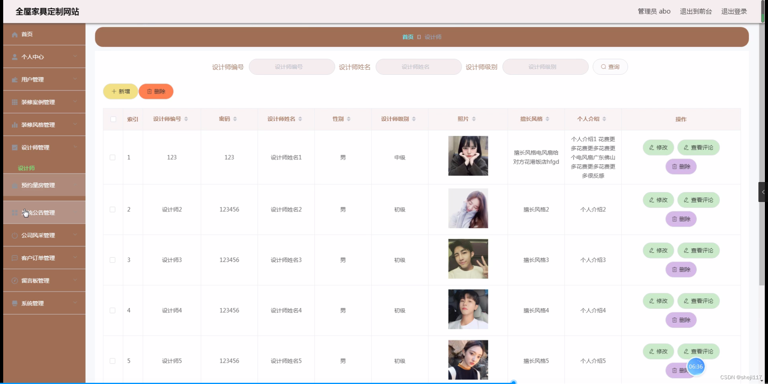The height and width of the screenshot is (384, 768).
Task: Click the blue video progress bar handle
Action: (x=514, y=382)
